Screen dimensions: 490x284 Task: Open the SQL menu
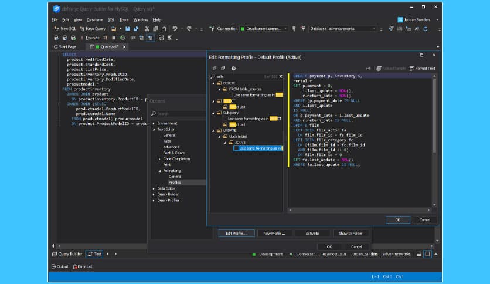111,20
